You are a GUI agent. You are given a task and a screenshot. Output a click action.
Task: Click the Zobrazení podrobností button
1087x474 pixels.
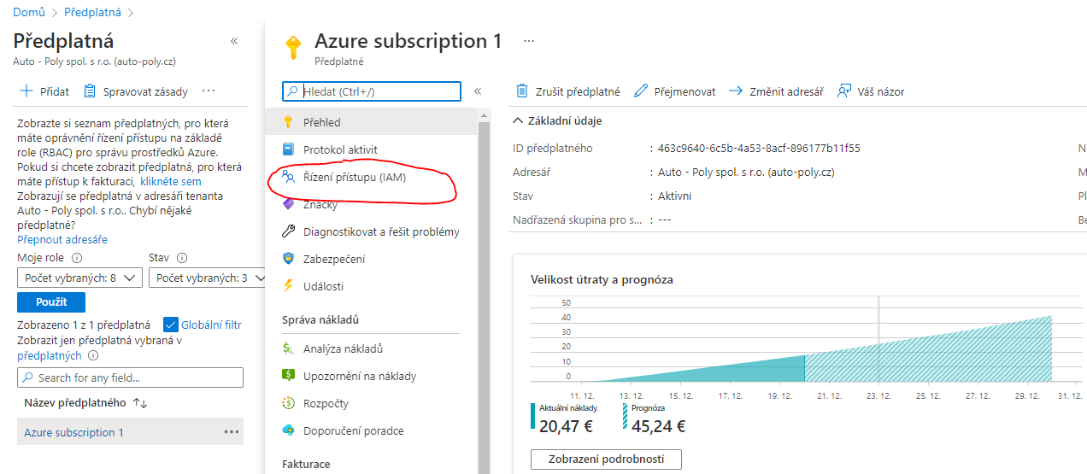606,459
